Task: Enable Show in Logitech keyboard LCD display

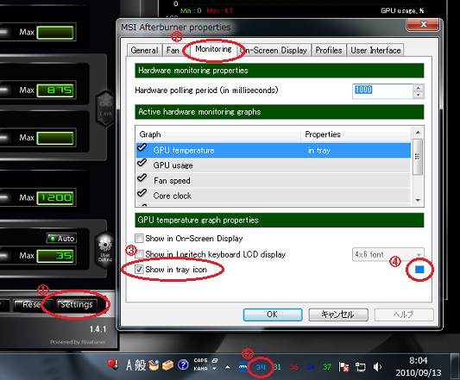Action: coord(140,253)
